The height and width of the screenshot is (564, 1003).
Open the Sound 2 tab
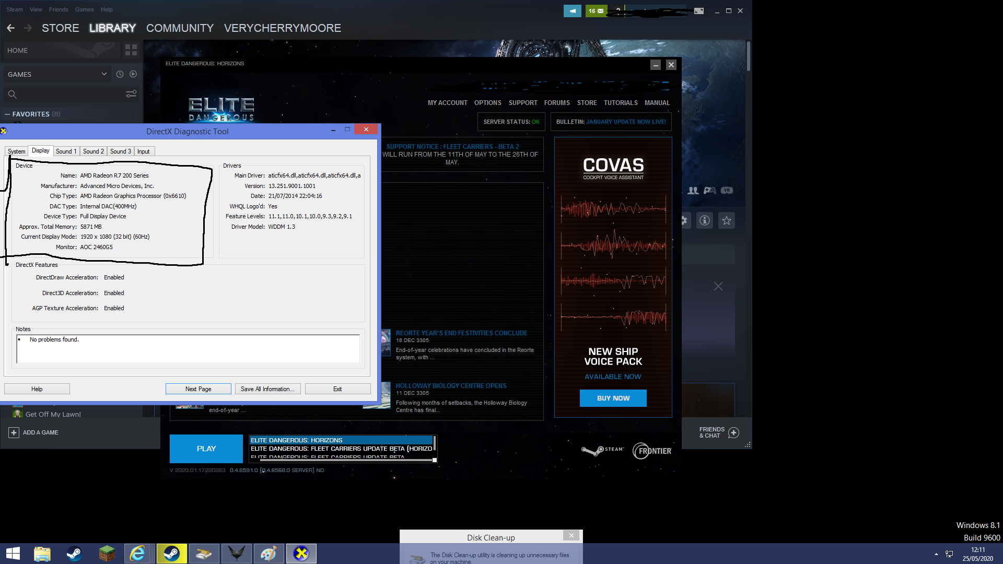(94, 151)
